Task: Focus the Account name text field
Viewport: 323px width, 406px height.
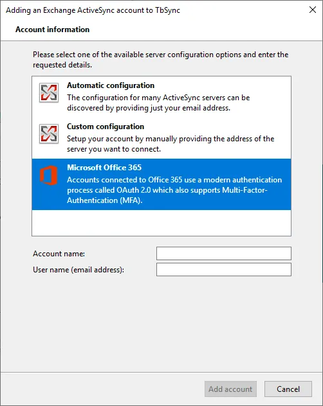Action: 224,253
